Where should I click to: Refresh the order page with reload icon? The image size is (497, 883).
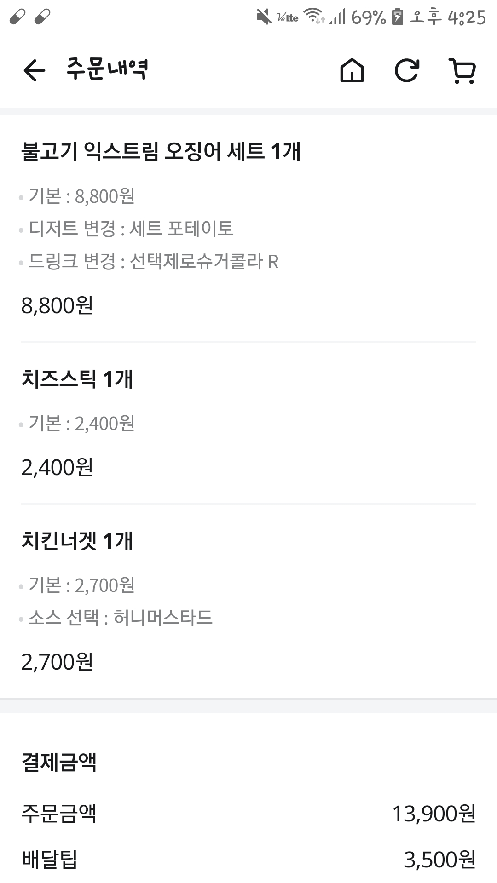pos(407,71)
